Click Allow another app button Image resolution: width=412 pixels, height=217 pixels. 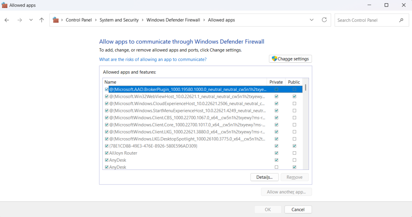(x=286, y=192)
